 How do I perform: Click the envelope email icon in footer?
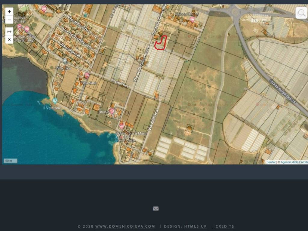coord(156,208)
